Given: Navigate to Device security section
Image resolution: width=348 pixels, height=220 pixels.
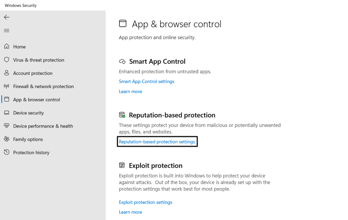Looking at the screenshot, I should (x=29, y=113).
